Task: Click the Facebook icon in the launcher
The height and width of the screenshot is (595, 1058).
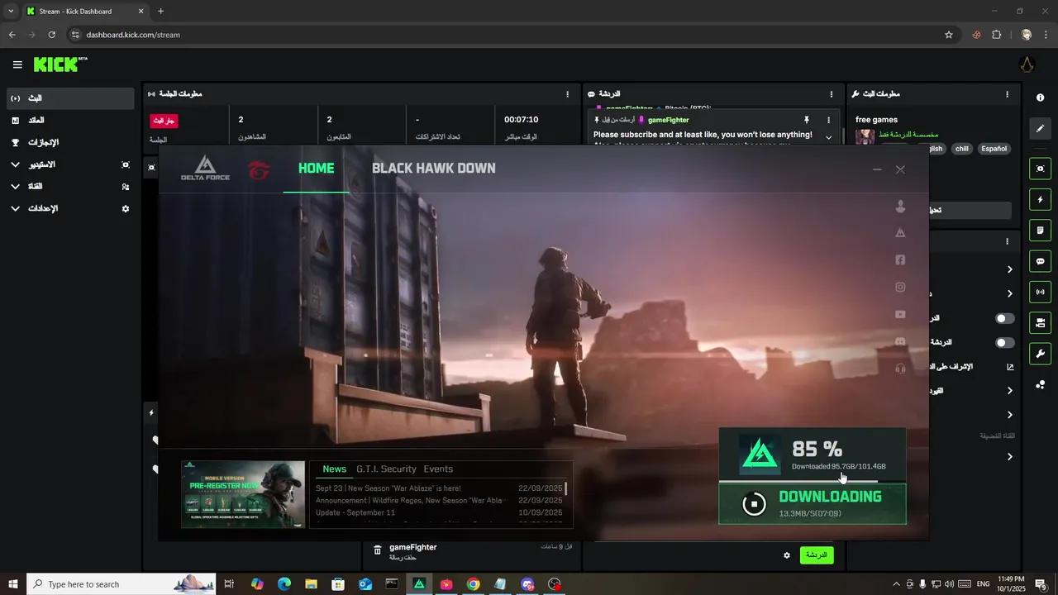Action: click(900, 259)
